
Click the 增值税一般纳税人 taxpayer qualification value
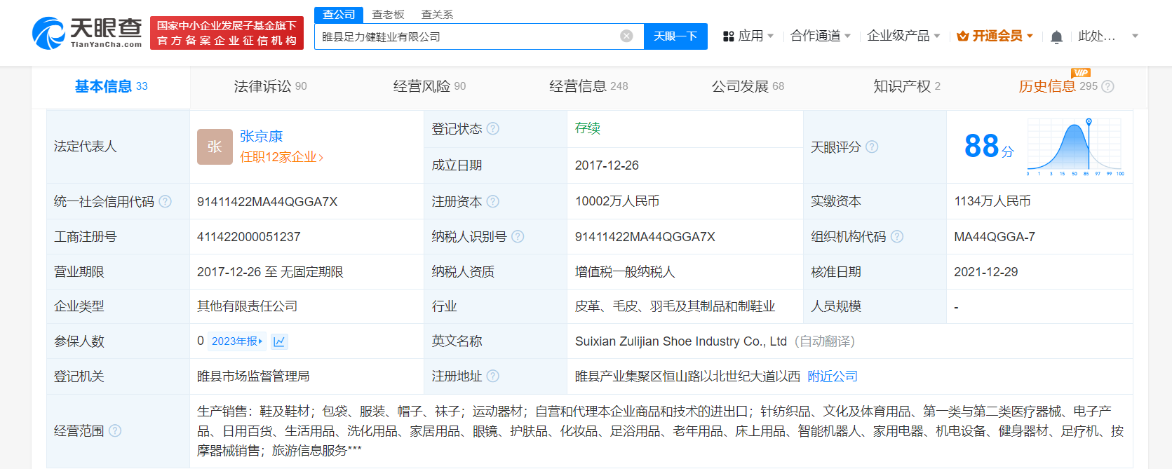coord(625,271)
